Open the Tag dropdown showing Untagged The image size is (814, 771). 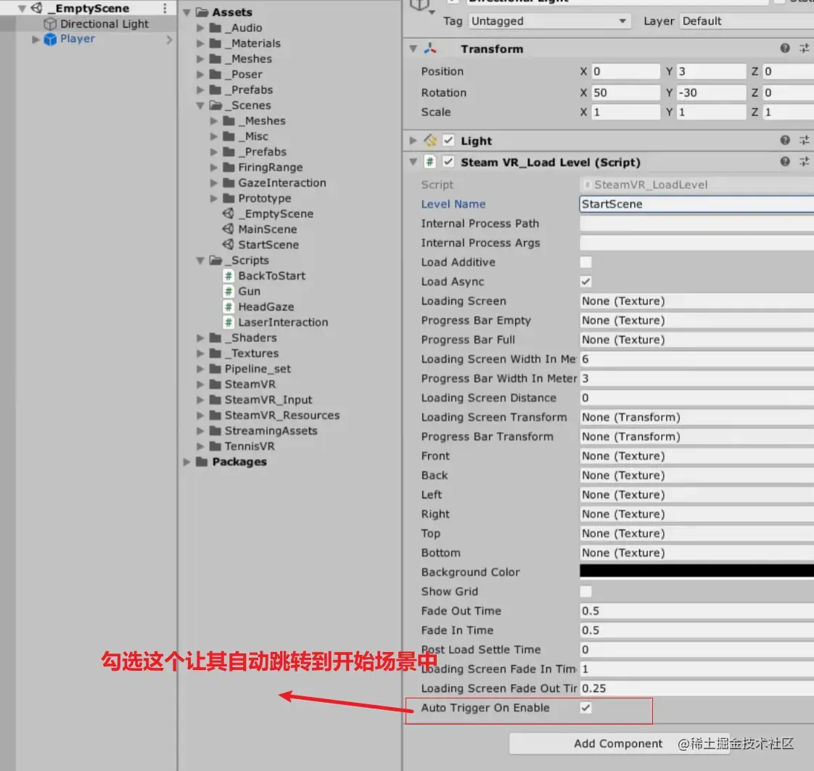click(549, 21)
